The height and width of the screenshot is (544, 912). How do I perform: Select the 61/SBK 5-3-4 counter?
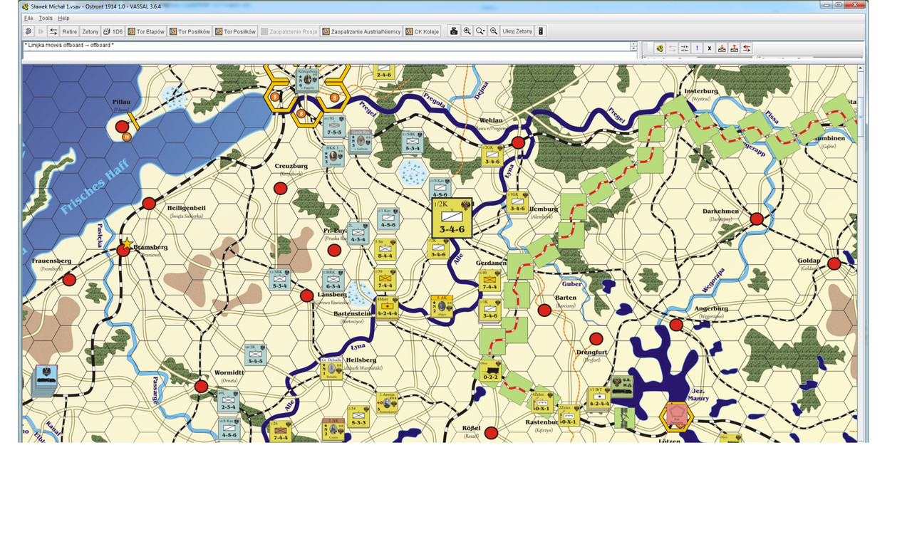tap(413, 142)
